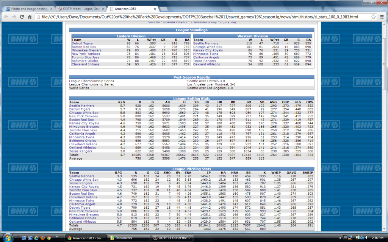Close the Photo and image hosting tab
The height and width of the screenshot is (242, 388).
click(52, 9)
